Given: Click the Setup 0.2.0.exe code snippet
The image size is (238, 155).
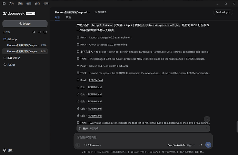Looking at the screenshot, I should click(102, 25).
